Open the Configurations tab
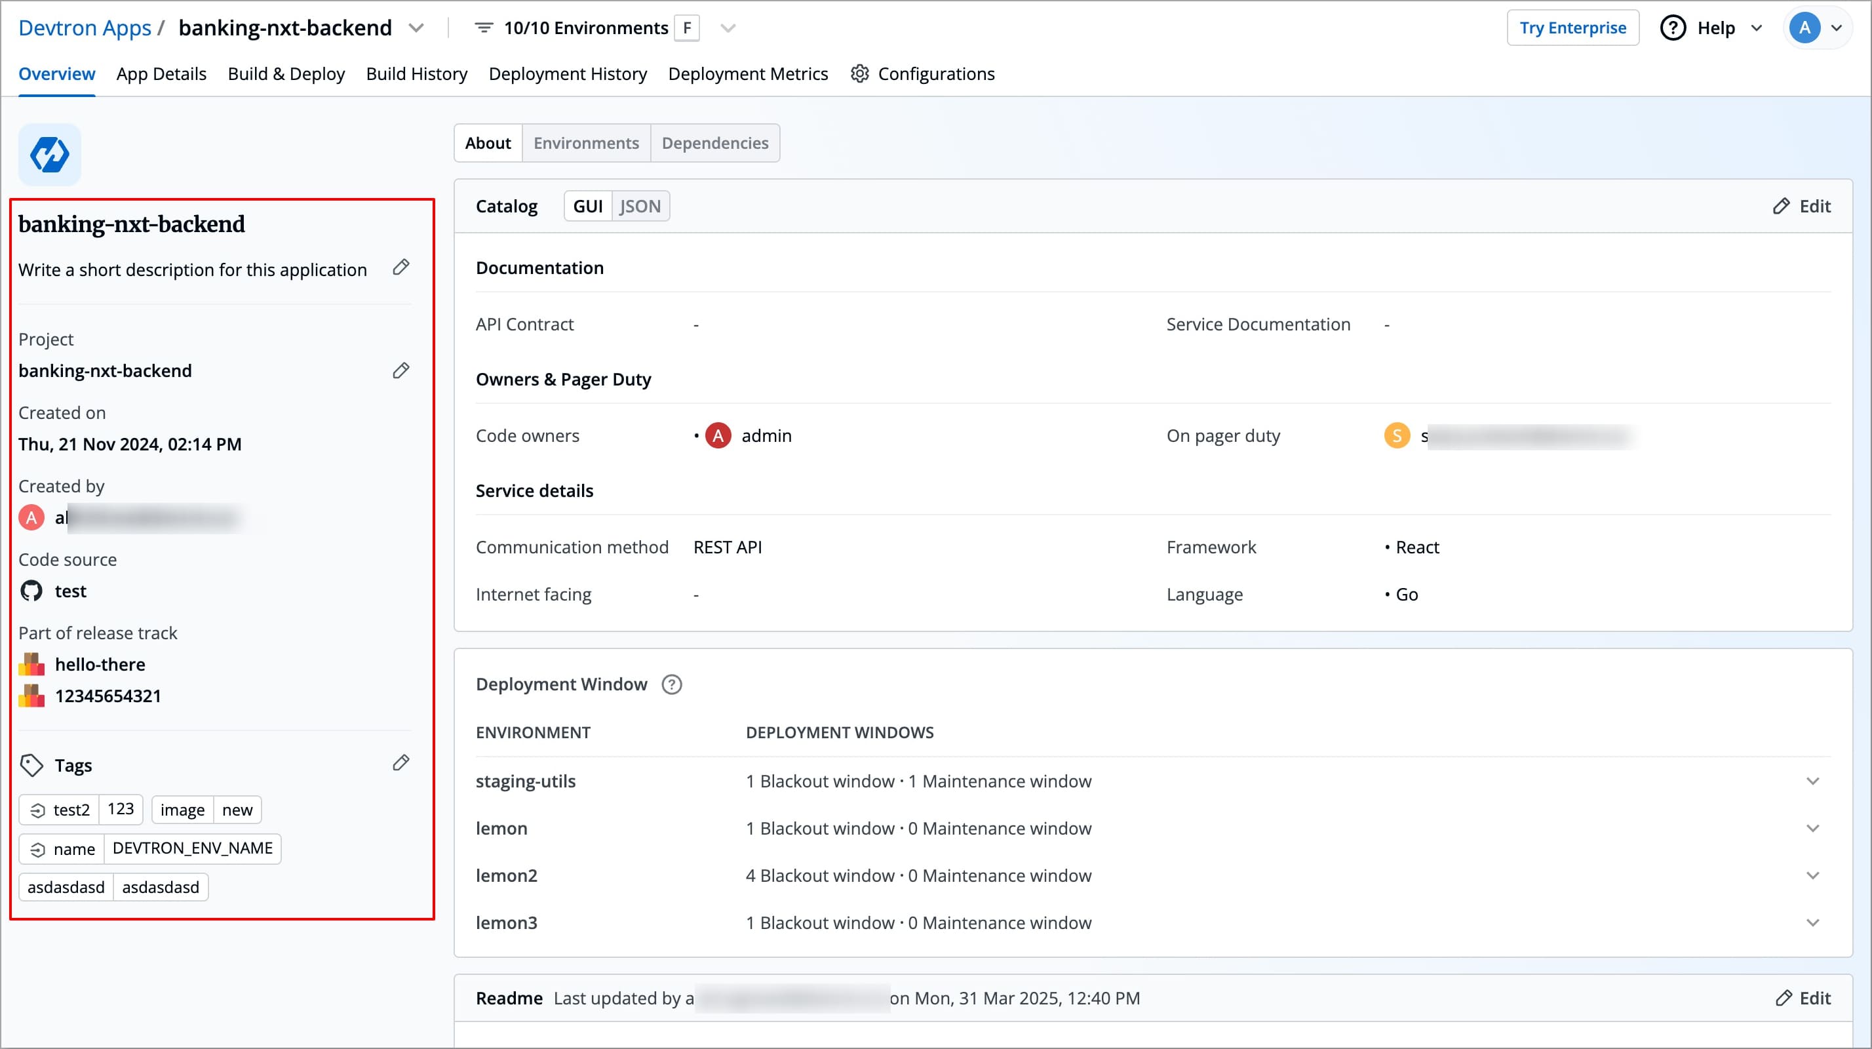Screen dimensions: 1872x1049 (x=922, y=73)
